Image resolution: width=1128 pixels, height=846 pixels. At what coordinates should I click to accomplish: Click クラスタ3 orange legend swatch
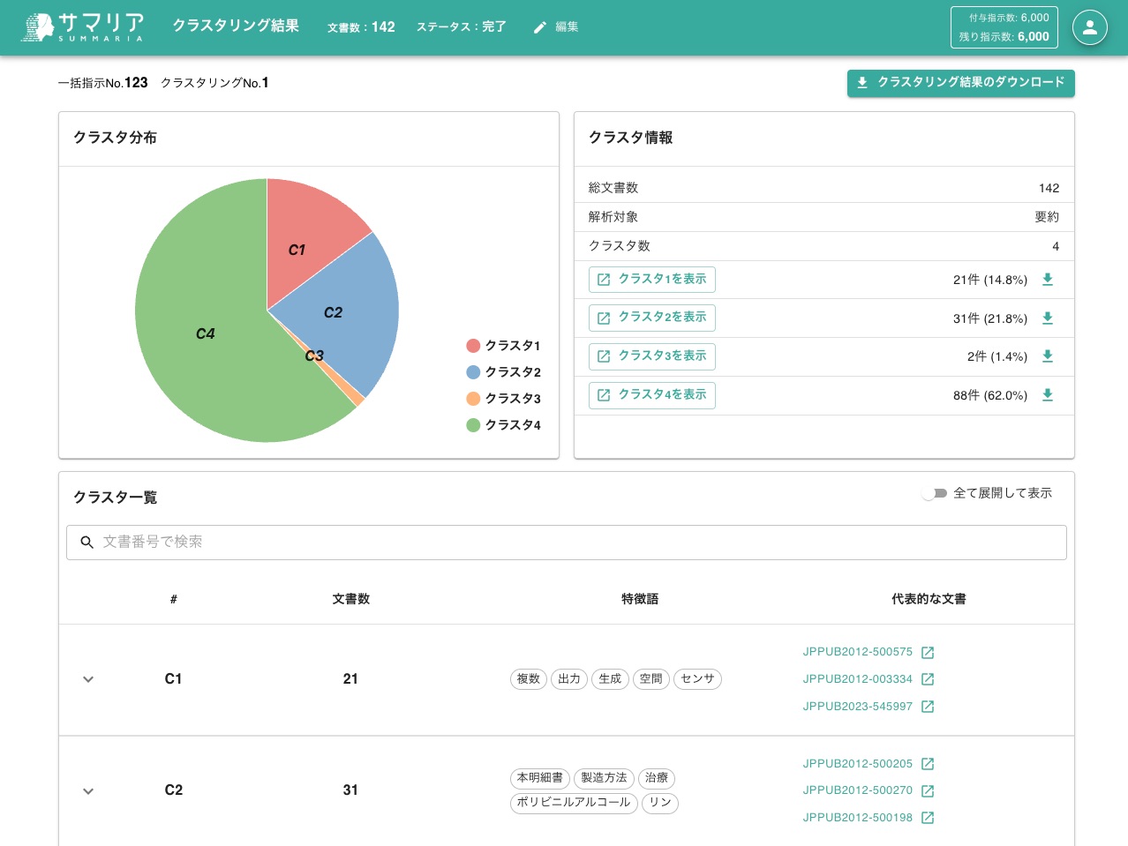point(473,399)
